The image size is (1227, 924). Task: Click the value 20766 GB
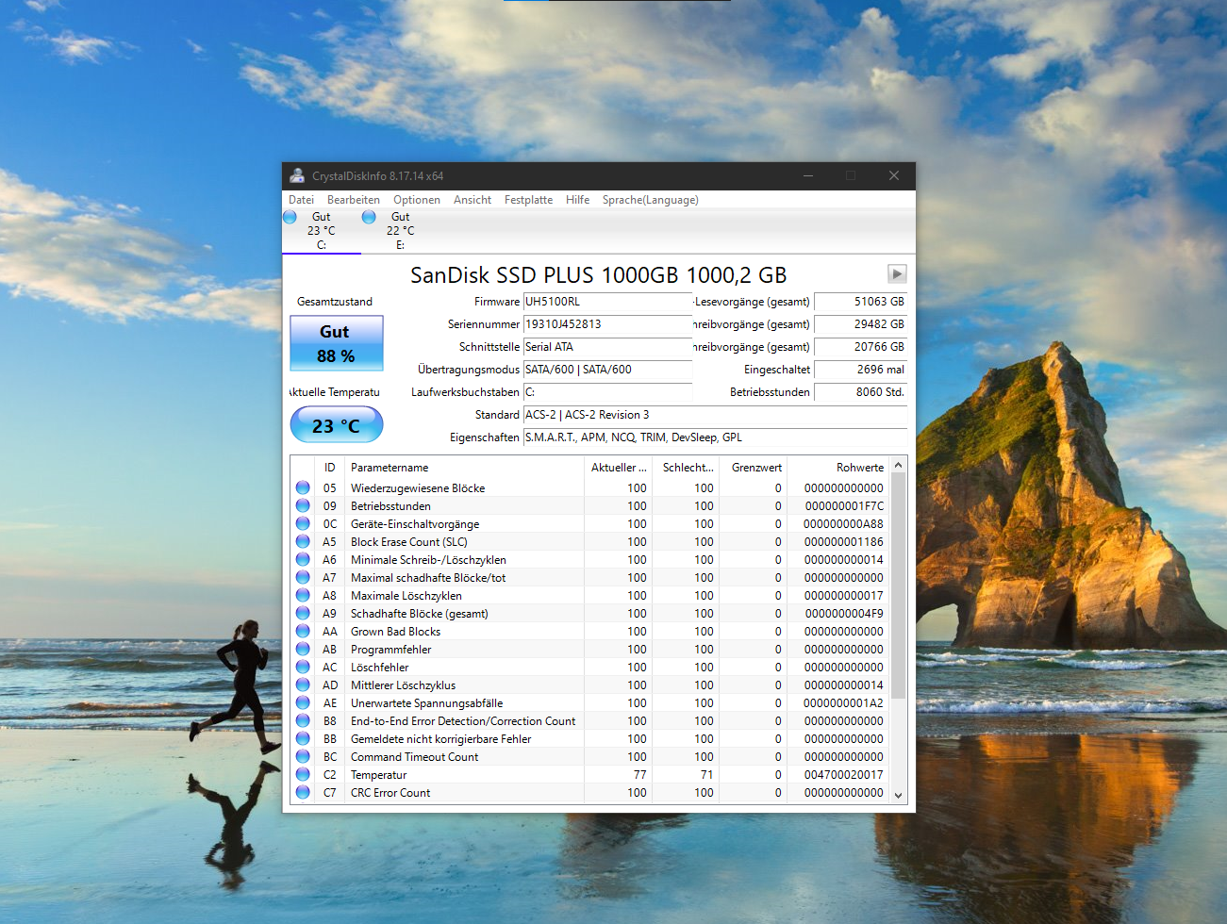(860, 347)
